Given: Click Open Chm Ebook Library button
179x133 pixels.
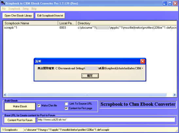Looking at the screenshot, I should tap(18, 15).
